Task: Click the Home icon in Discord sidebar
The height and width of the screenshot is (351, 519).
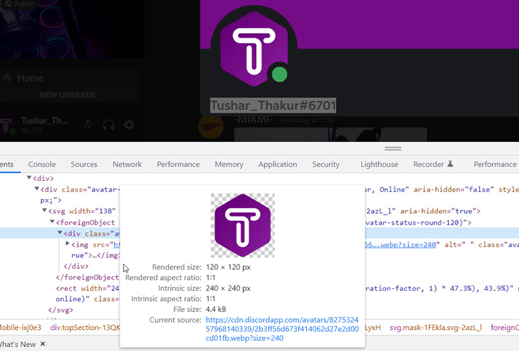Action: (7, 78)
